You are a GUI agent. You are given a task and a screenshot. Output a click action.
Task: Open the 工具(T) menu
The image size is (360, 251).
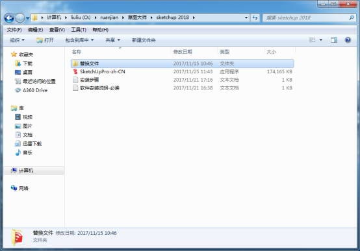pyautogui.click(x=79, y=30)
